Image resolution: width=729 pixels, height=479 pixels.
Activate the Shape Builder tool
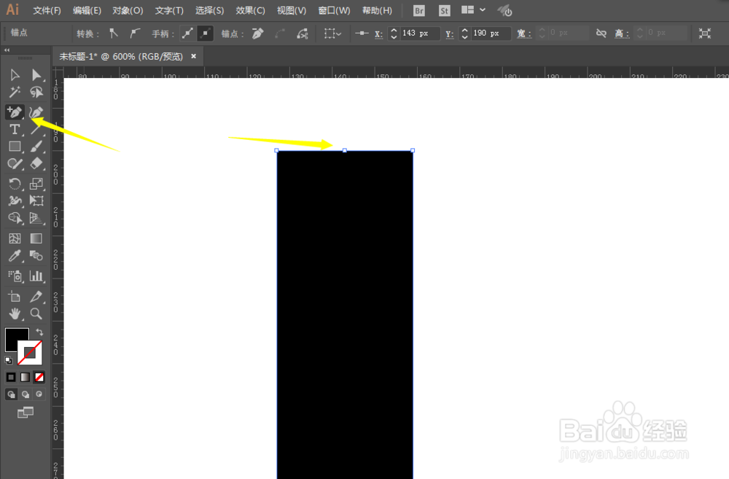pyautogui.click(x=15, y=218)
